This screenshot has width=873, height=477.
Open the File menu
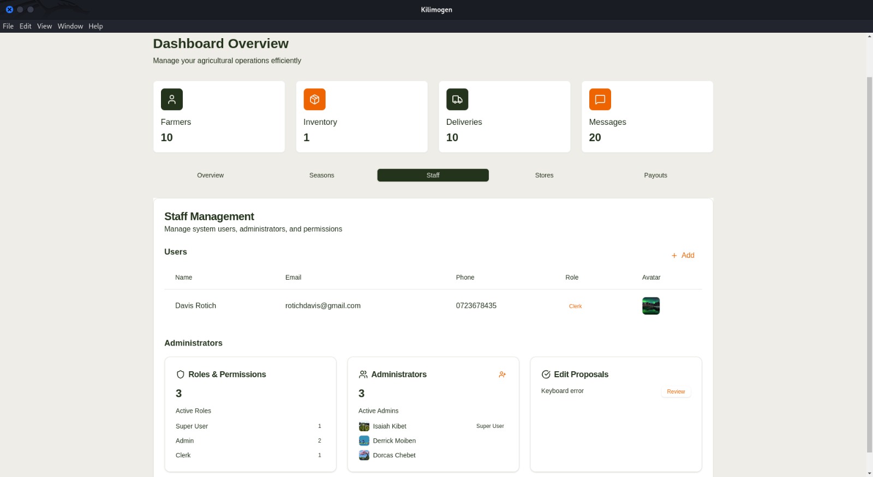8,26
